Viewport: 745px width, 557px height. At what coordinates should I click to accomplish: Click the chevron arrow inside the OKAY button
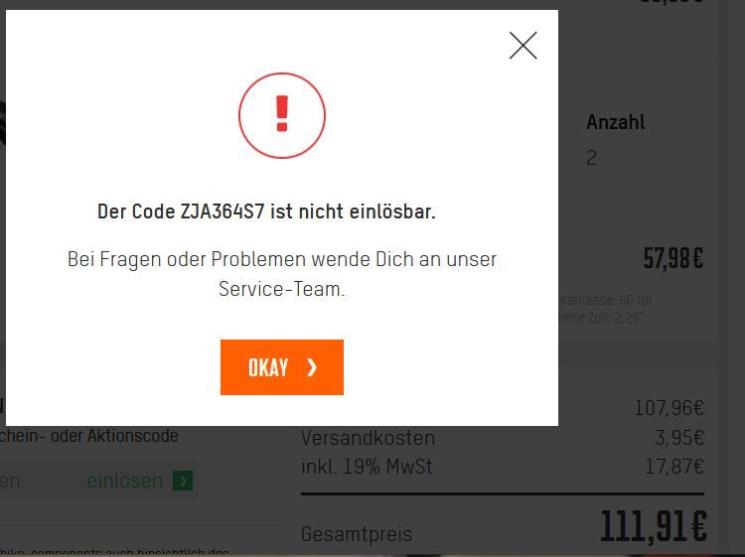(312, 367)
